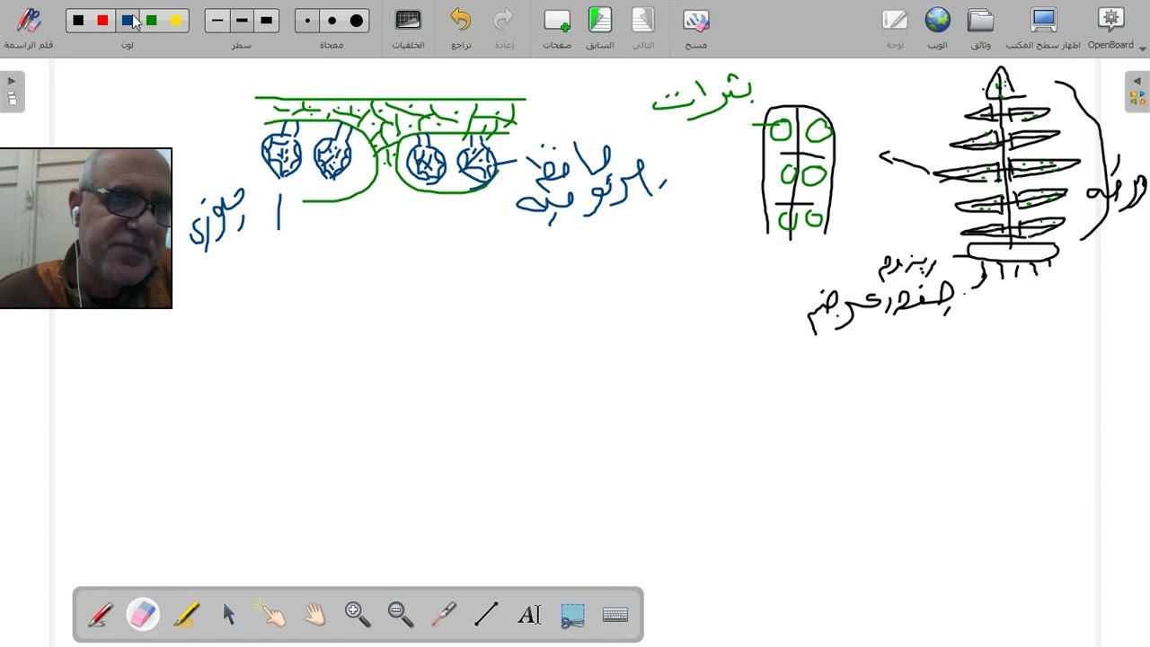Select the arrow Selector tool
This screenshot has height=647, width=1150.
(x=228, y=615)
